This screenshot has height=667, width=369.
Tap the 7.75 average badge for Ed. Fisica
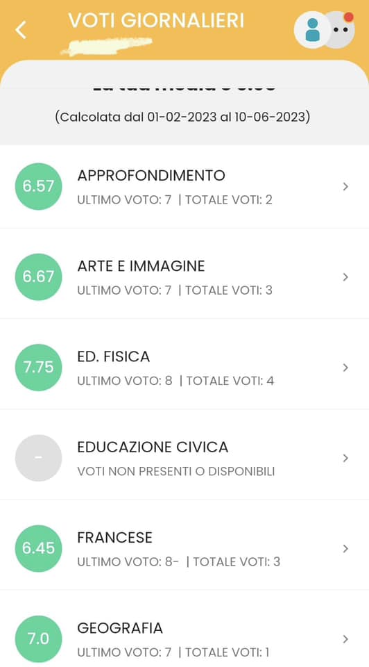(x=38, y=368)
